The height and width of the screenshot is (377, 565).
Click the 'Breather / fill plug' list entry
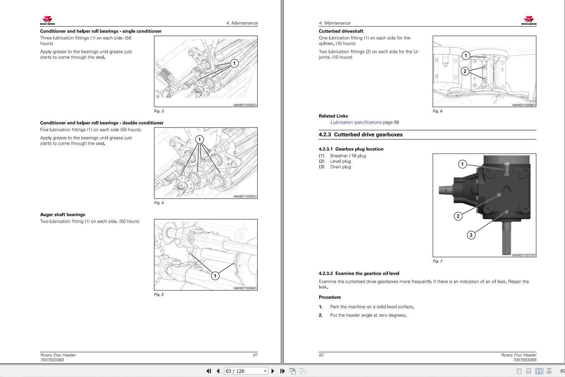(348, 156)
